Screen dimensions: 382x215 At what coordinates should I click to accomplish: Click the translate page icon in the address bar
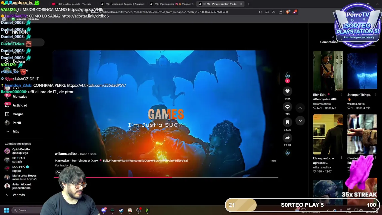(274, 12)
